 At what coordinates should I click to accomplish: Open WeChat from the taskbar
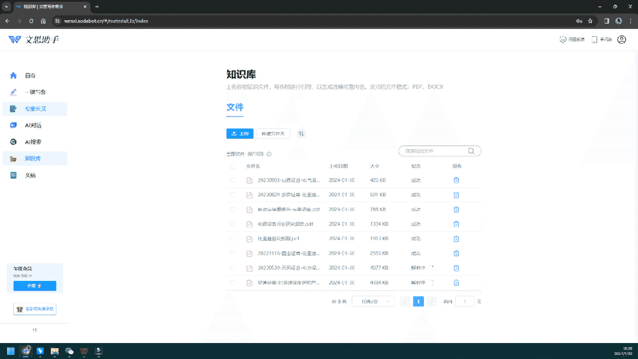point(69,351)
